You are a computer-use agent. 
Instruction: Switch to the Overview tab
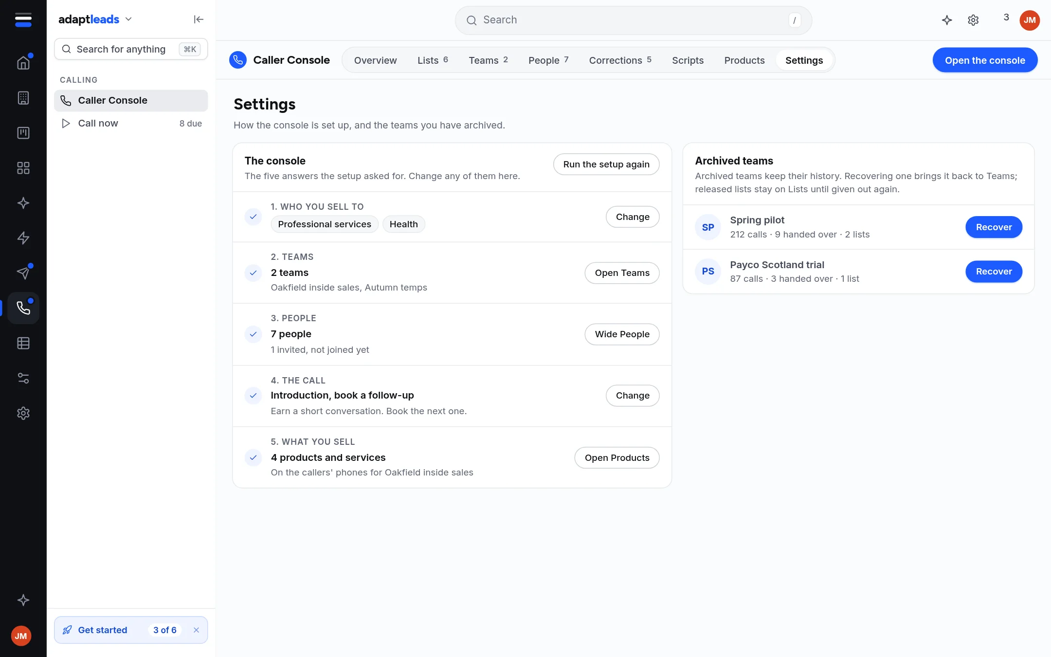click(x=375, y=60)
